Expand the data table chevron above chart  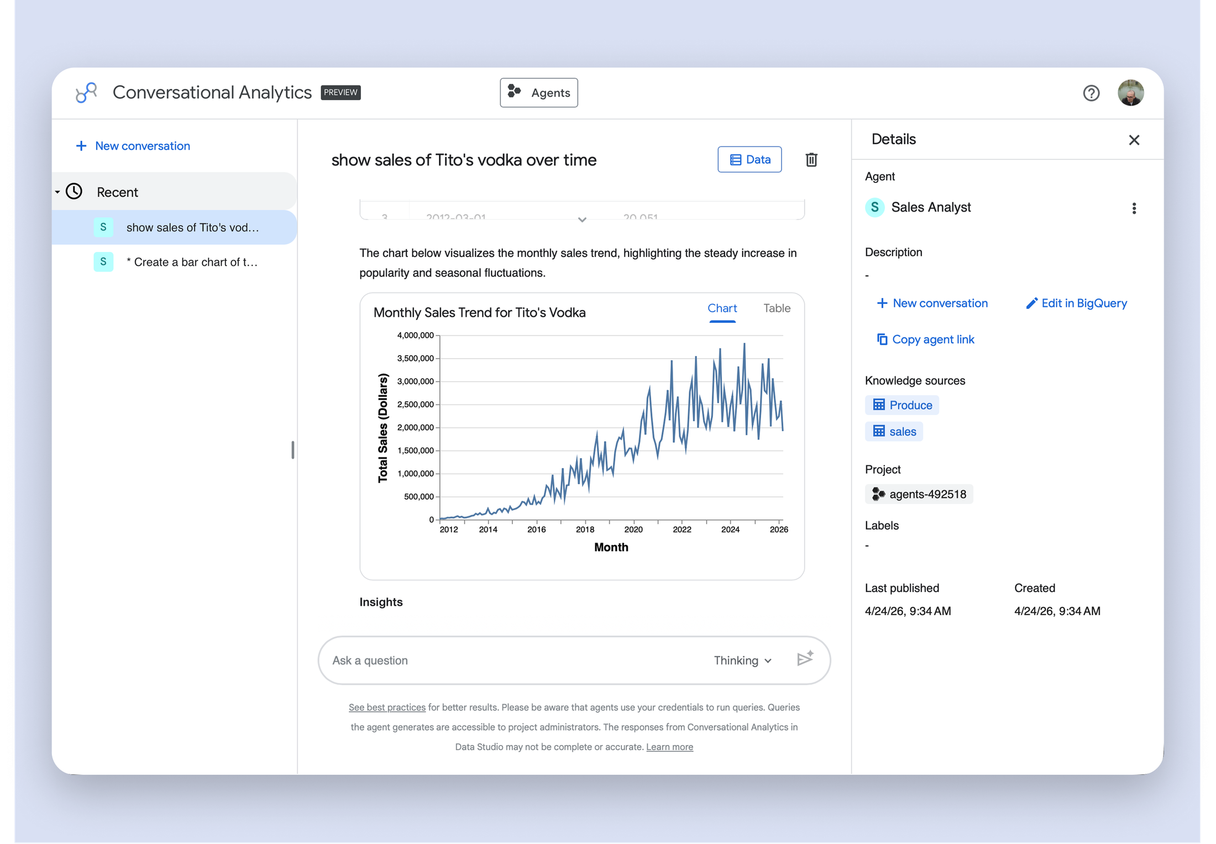(x=582, y=219)
